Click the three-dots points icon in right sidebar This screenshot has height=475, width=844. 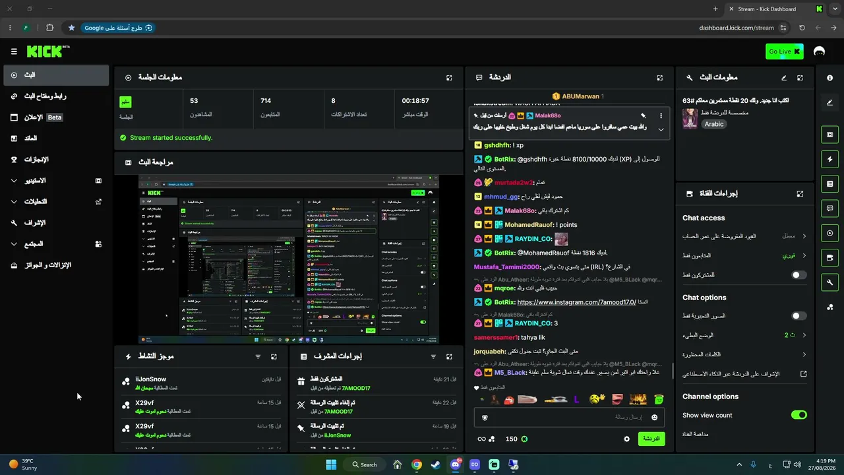(829, 307)
